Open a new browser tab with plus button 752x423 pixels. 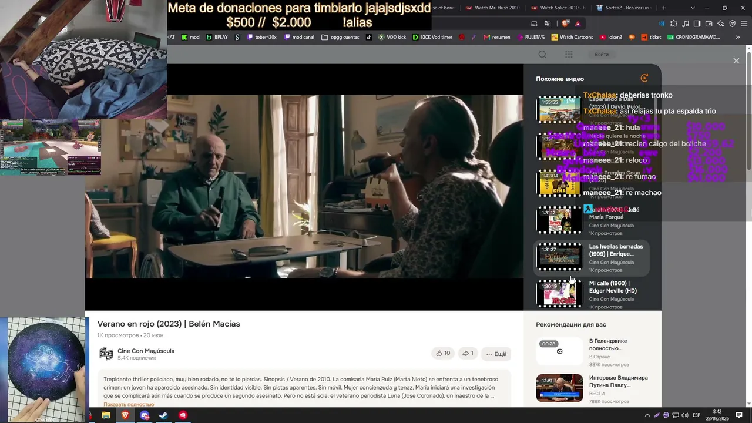click(664, 8)
